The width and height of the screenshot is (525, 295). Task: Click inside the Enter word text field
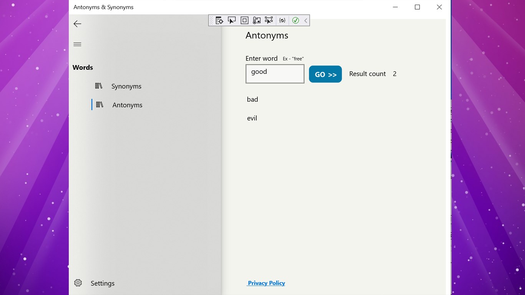(x=274, y=73)
